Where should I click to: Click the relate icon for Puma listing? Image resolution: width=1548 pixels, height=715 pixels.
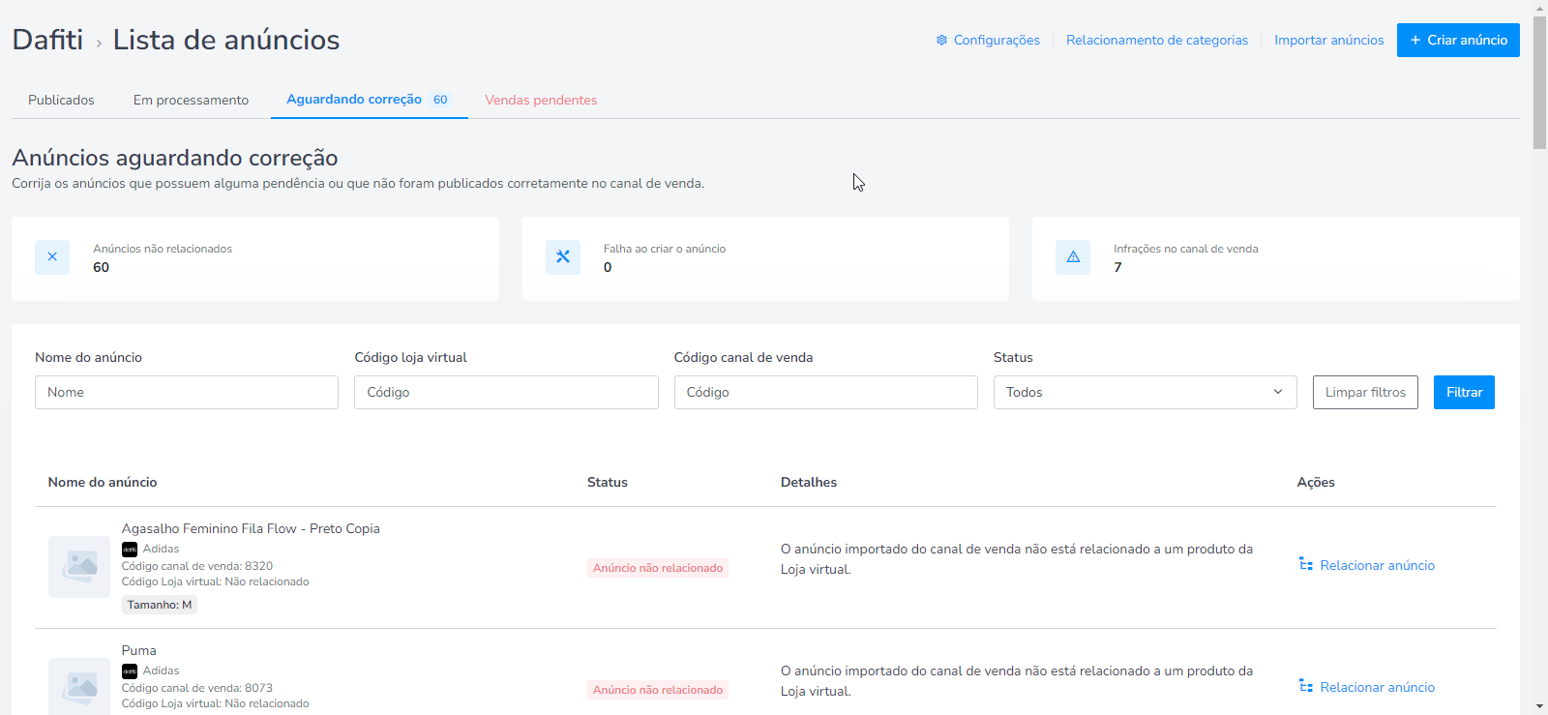pyautogui.click(x=1306, y=686)
